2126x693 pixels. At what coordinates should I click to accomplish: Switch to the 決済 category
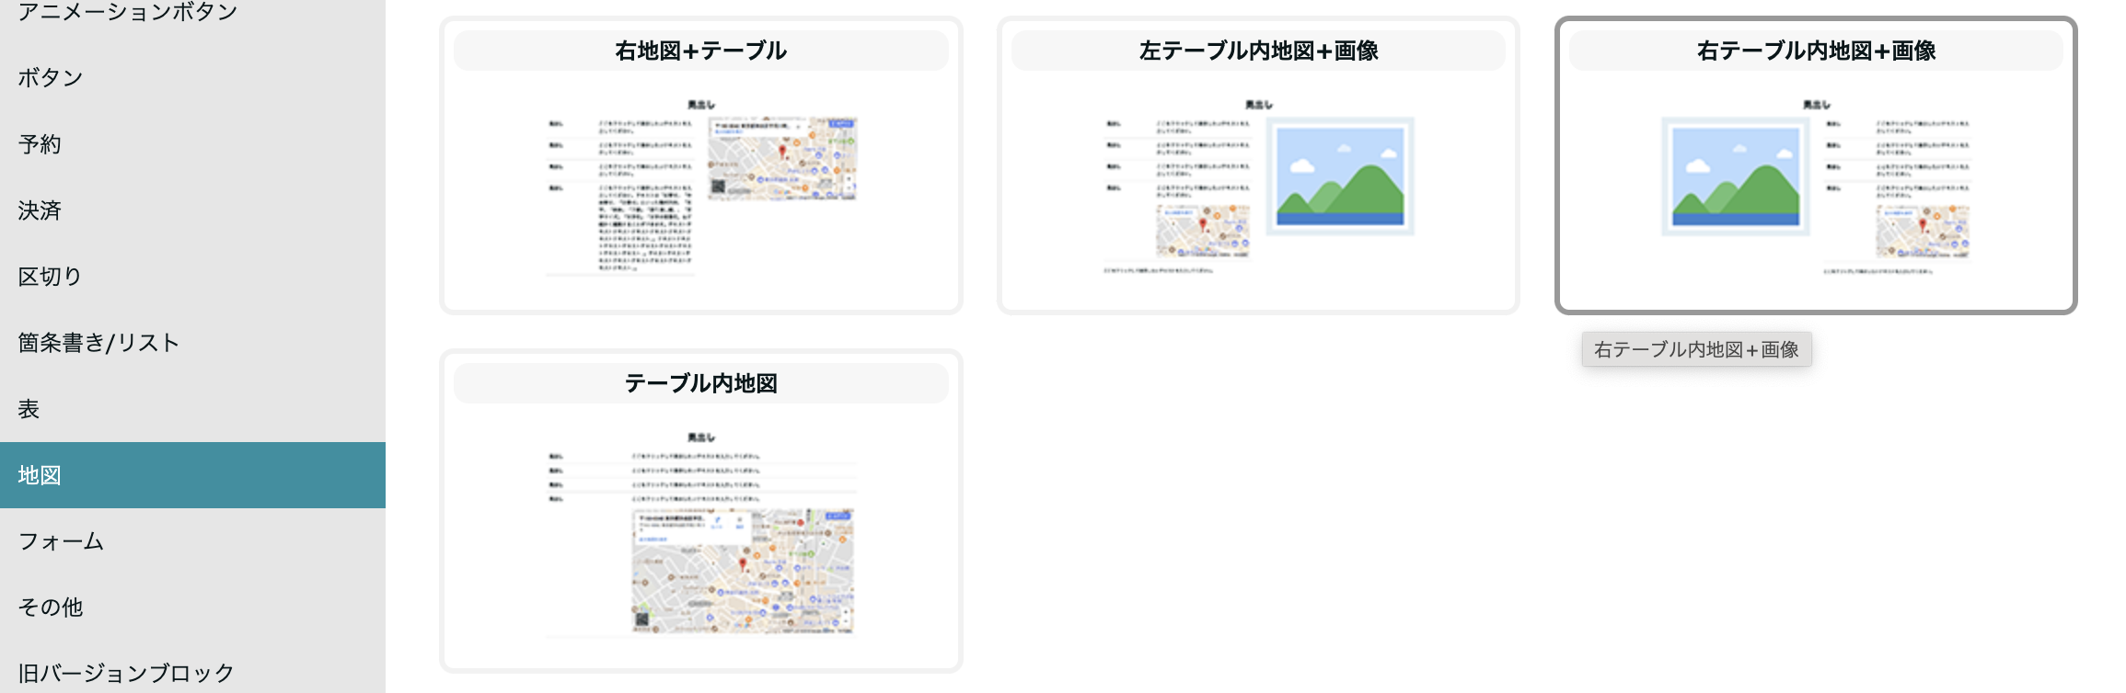tap(40, 210)
